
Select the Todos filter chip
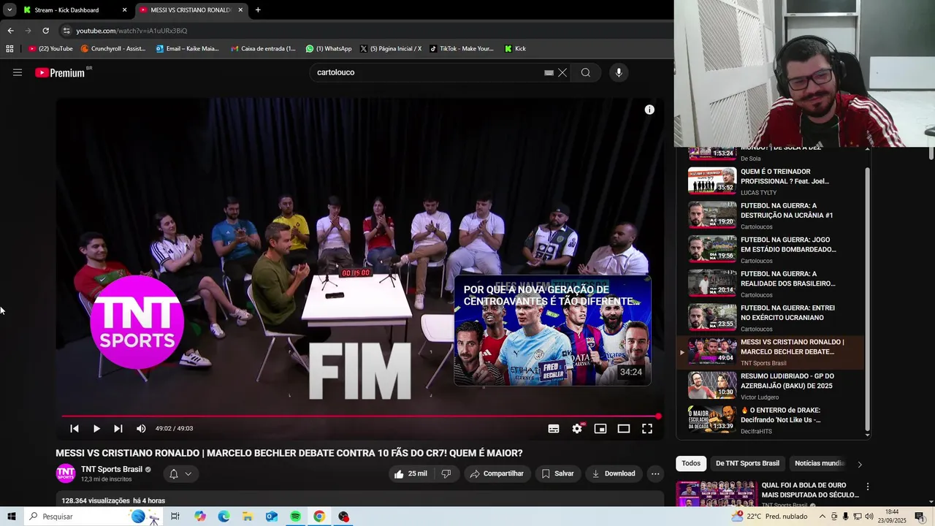tap(691, 463)
